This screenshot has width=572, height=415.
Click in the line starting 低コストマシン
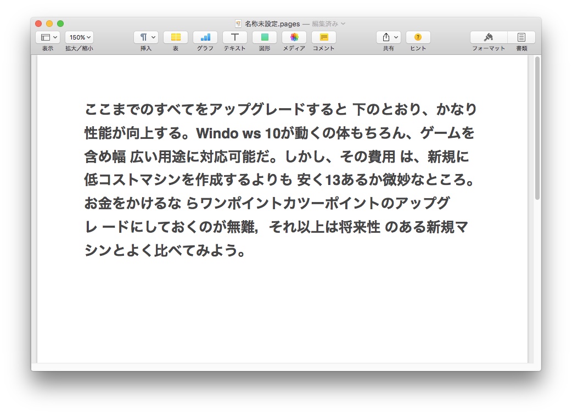[x=279, y=180]
